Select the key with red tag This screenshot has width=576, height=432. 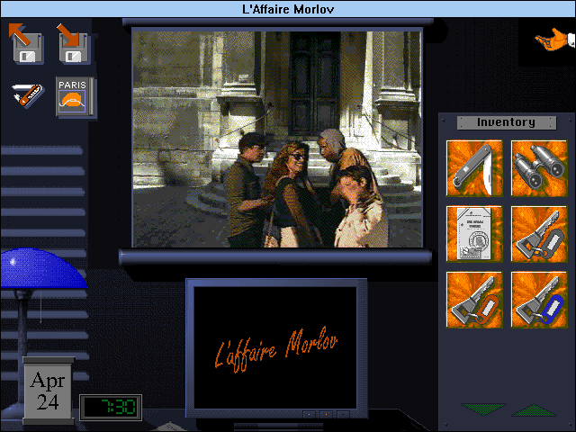[x=474, y=300]
